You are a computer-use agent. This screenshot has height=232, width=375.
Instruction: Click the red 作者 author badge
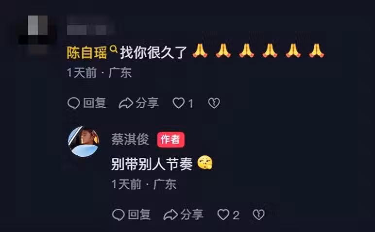tap(171, 139)
